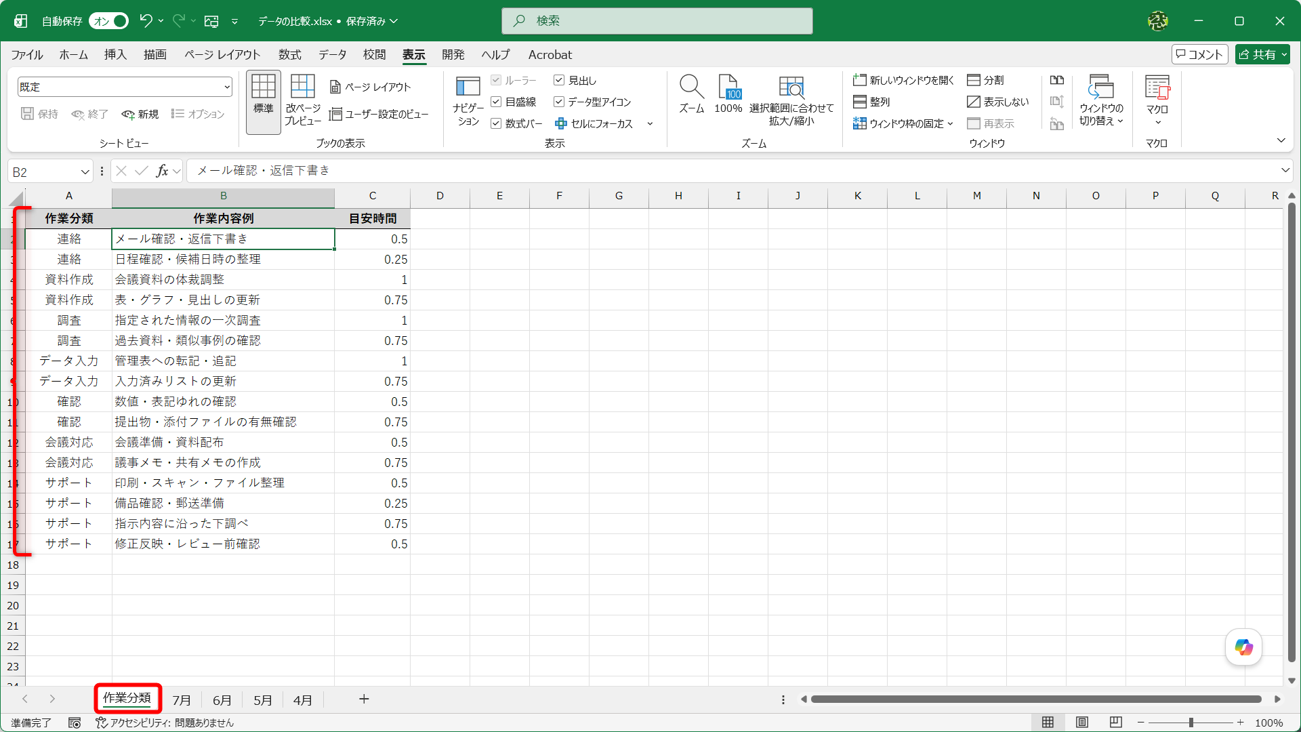
Task: Switch to ページレイアウト view
Action: coord(371,87)
